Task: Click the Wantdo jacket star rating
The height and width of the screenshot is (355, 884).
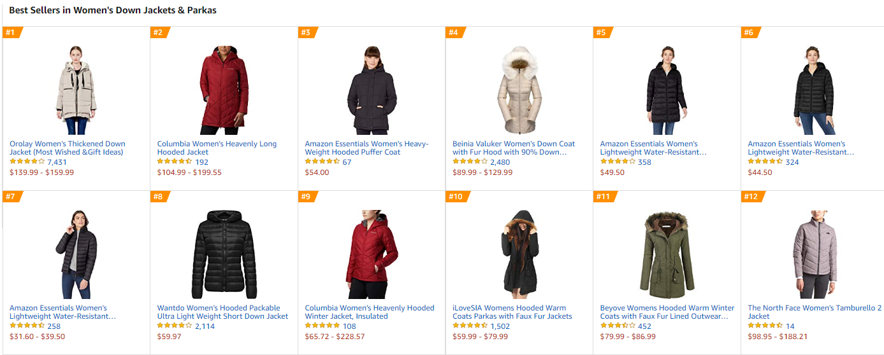Action: (x=175, y=326)
